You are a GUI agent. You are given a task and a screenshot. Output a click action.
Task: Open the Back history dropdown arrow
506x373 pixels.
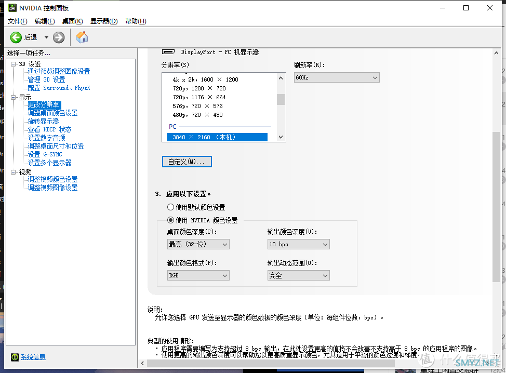point(46,37)
